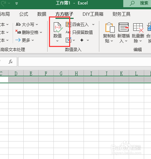Select the 方方格子 ribbon tab

point(64,14)
